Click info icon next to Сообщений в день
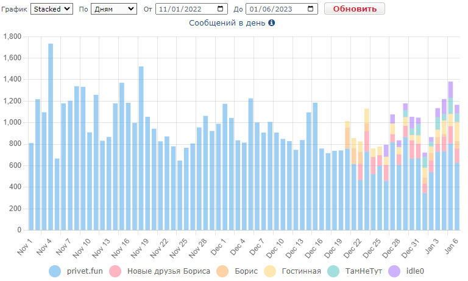This screenshot has height=281, width=468. tap(271, 23)
